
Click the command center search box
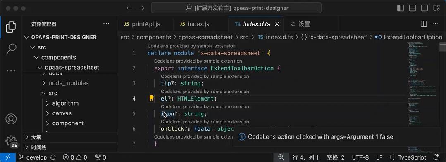coord(236,8)
